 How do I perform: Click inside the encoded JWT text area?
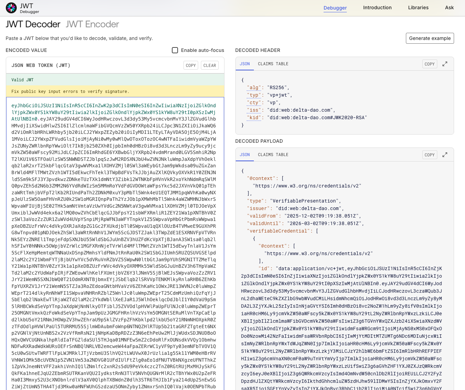(115, 239)
